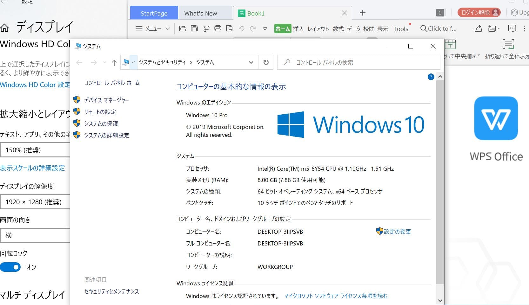Open the blue help question mark icon
Image resolution: width=529 pixels, height=305 pixels.
point(431,77)
